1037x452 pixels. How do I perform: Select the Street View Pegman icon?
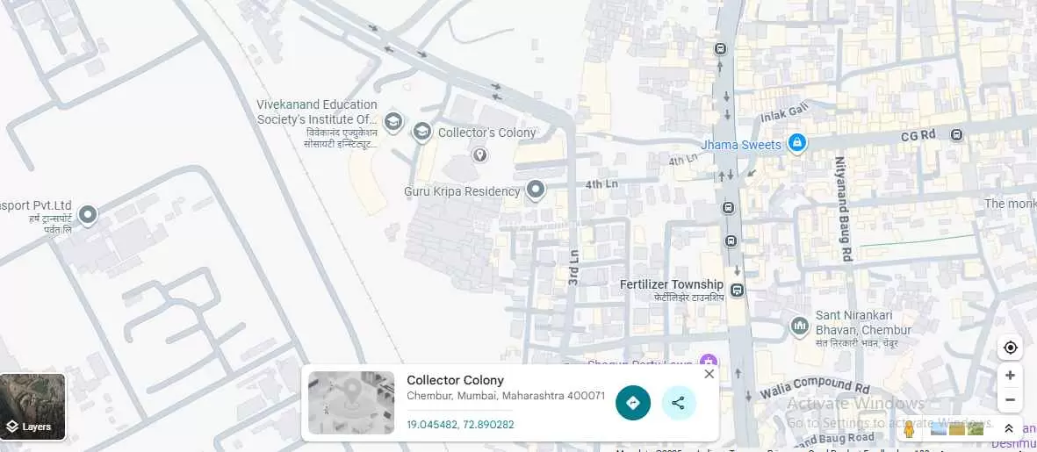909,429
